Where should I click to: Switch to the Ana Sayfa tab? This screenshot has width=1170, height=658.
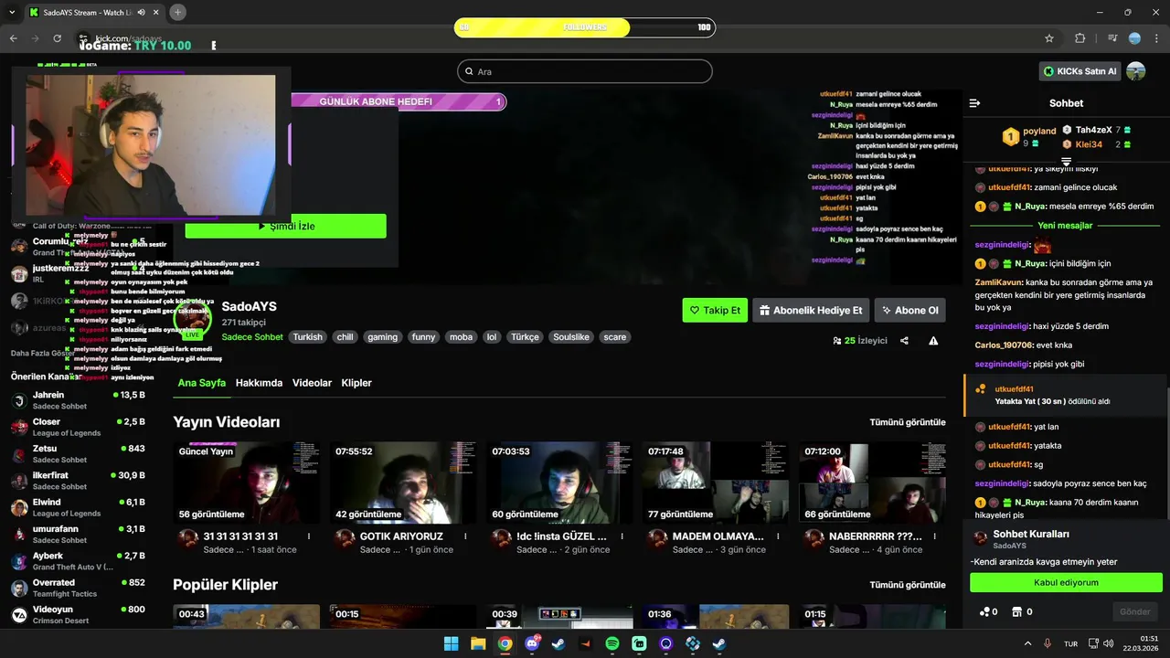[201, 383]
